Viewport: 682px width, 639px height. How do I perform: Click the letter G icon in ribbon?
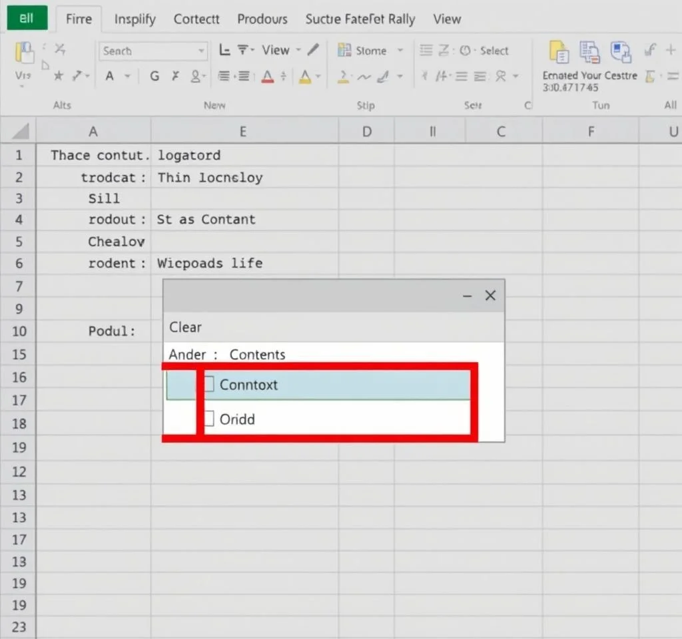point(155,77)
